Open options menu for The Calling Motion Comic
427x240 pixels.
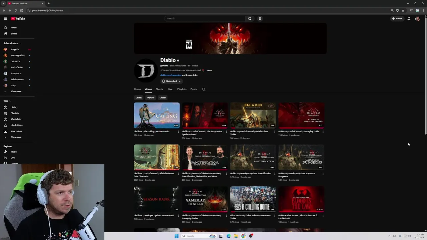coord(178,132)
